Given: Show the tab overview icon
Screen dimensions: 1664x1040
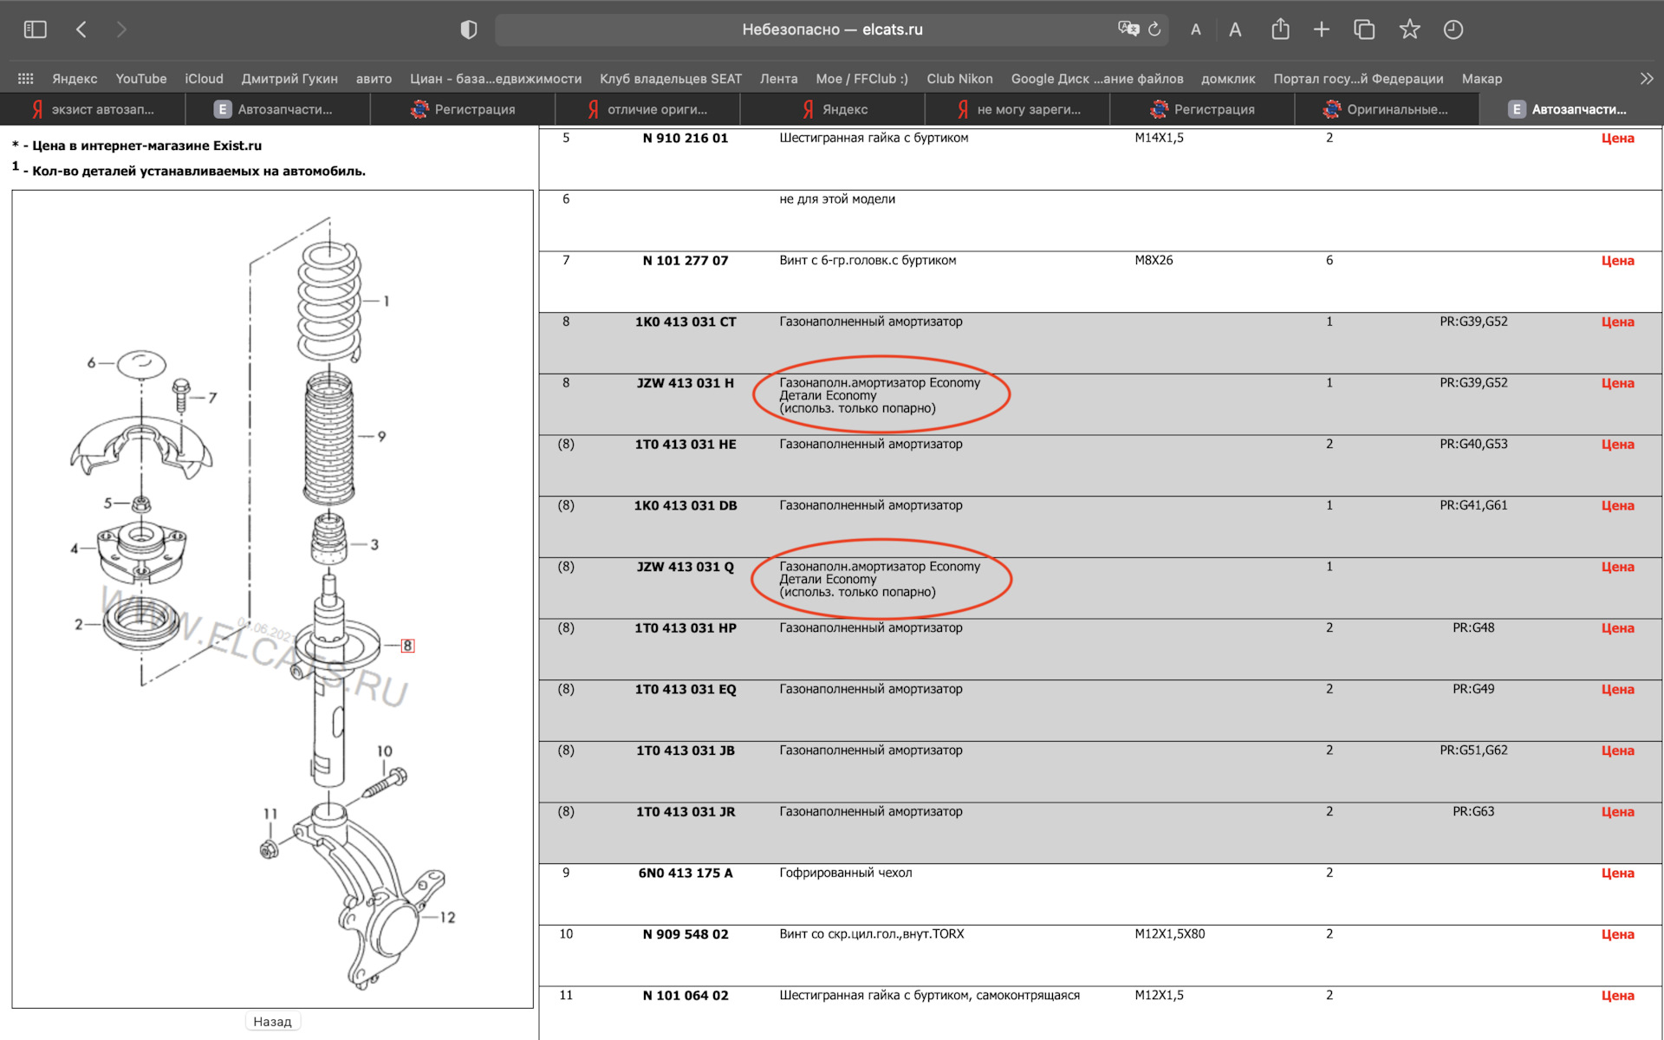Looking at the screenshot, I should (x=1364, y=29).
